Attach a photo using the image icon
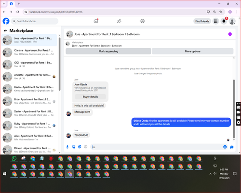 click(73, 147)
